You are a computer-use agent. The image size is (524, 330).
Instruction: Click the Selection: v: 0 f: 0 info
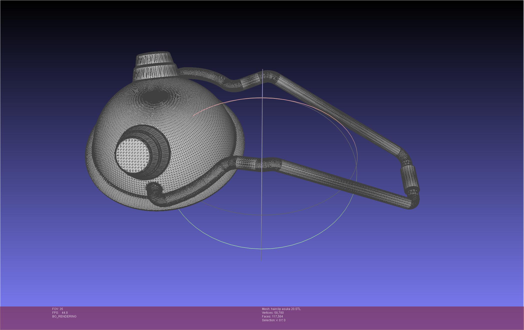(x=274, y=320)
